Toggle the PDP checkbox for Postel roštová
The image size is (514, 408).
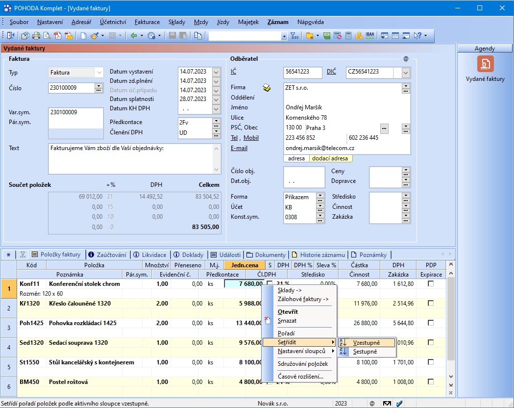[431, 382]
